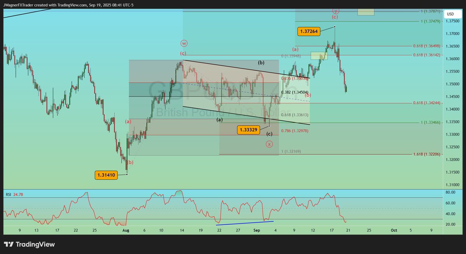Viewport: 466px width, 254px height.
Task: Click the Aug date on time axis
Action: pyautogui.click(x=125, y=230)
